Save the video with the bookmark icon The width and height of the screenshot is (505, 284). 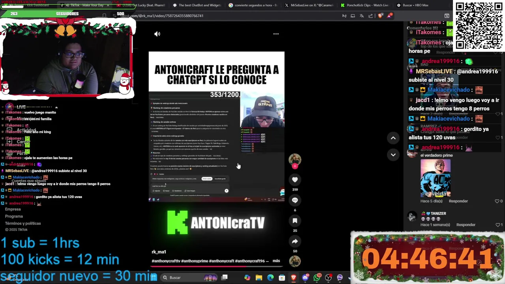(295, 220)
